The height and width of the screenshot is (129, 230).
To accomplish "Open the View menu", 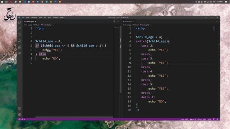I will tap(41, 18).
